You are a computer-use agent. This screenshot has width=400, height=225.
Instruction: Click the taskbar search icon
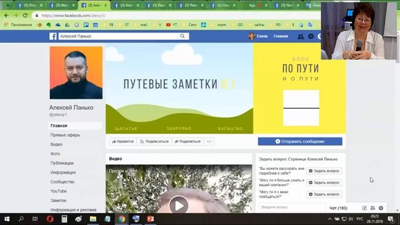pyautogui.click(x=21, y=219)
